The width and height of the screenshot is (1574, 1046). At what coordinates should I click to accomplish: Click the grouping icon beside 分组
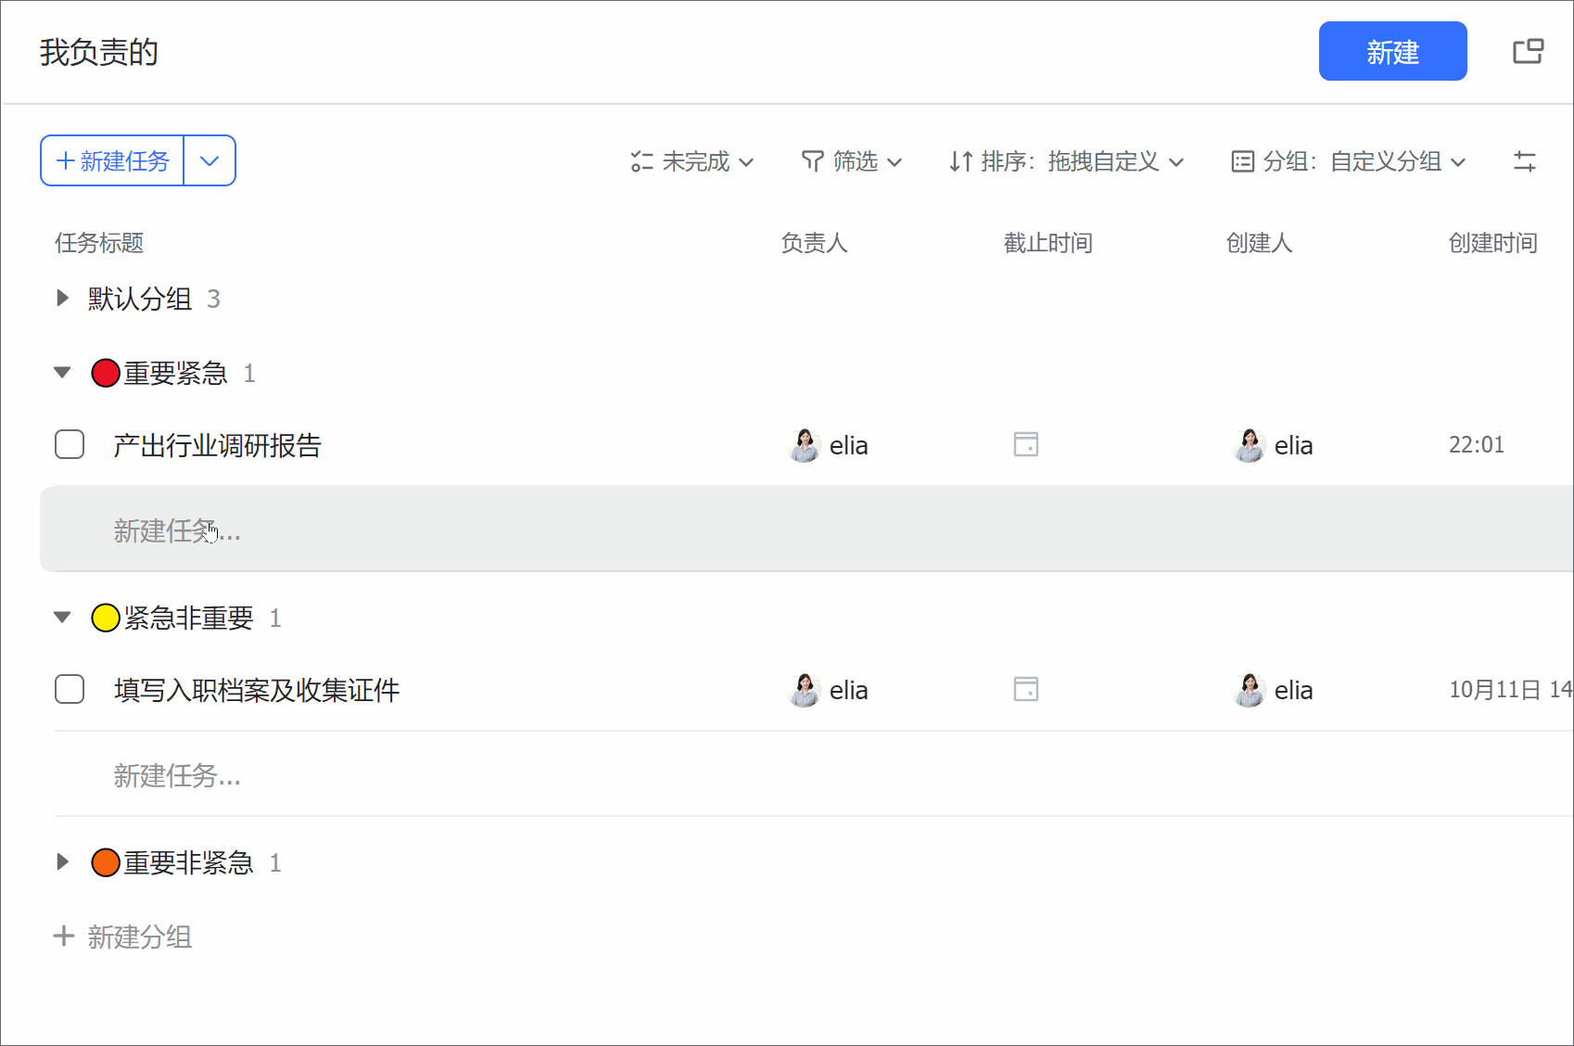1242,161
